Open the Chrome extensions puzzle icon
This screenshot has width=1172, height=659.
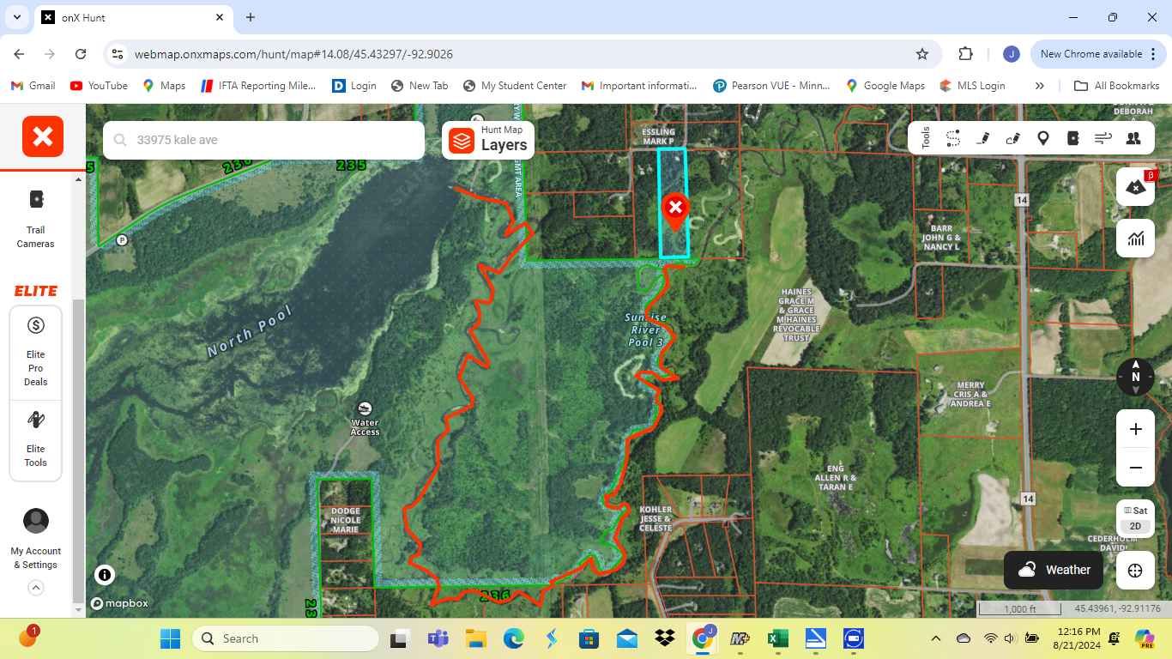(965, 54)
